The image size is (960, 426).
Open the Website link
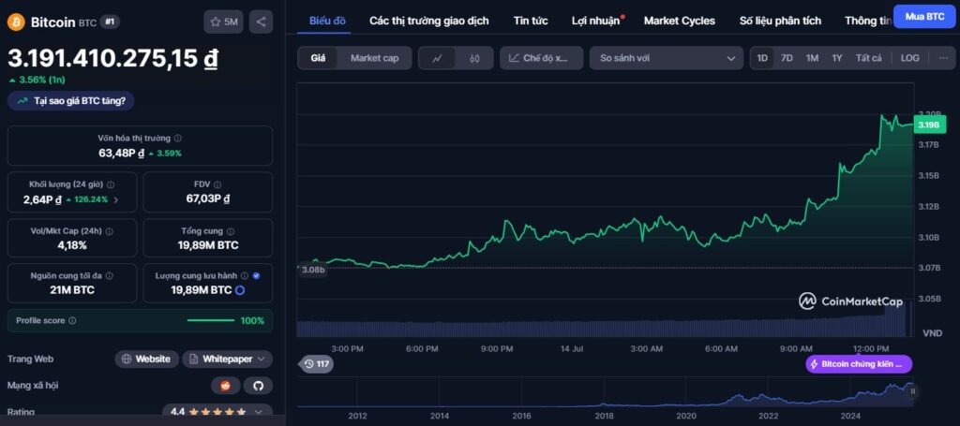pyautogui.click(x=147, y=359)
